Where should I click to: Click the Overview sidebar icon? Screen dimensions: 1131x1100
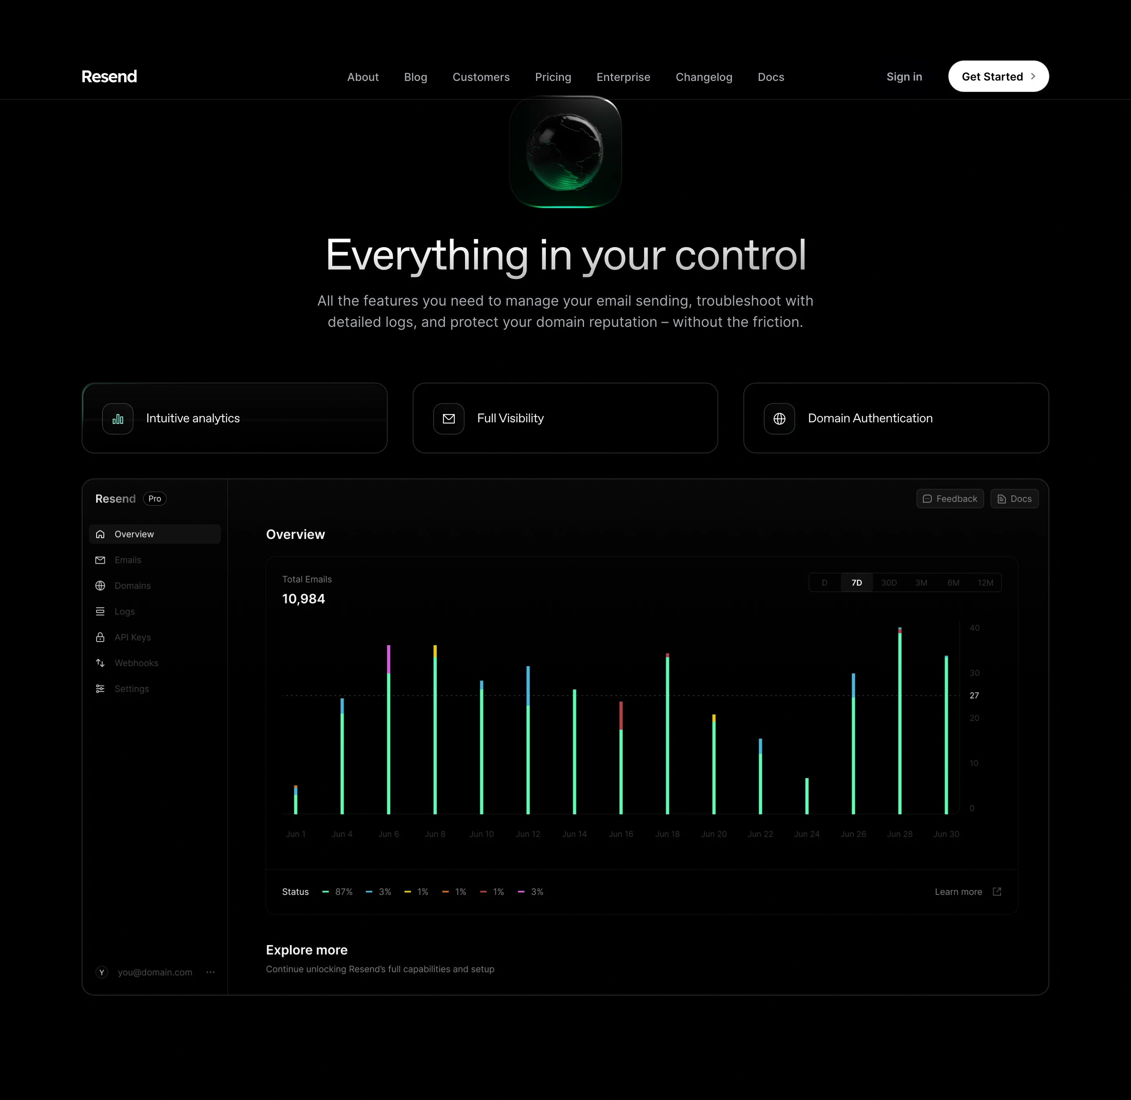100,534
